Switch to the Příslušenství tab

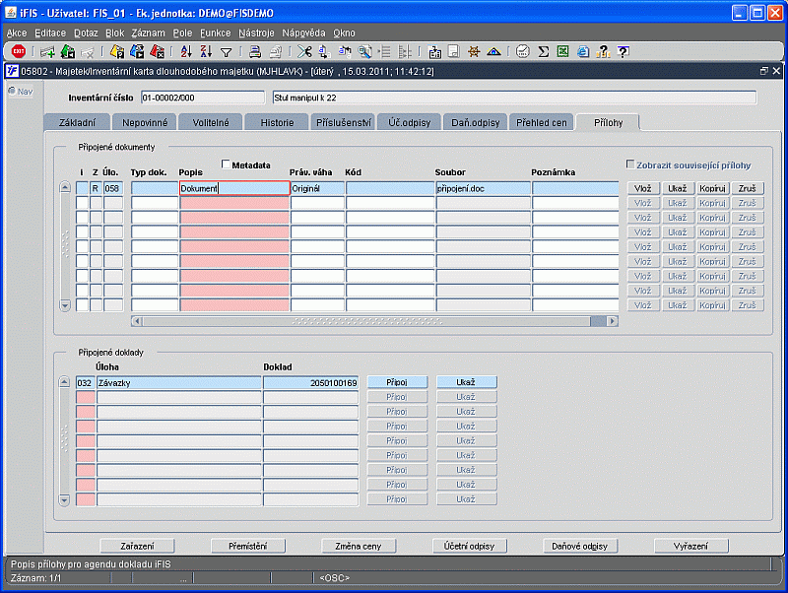pos(344,122)
